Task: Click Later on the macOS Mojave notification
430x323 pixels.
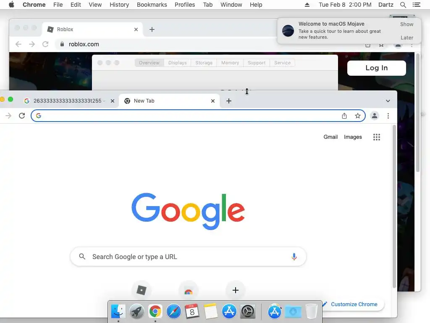Action: [x=407, y=37]
